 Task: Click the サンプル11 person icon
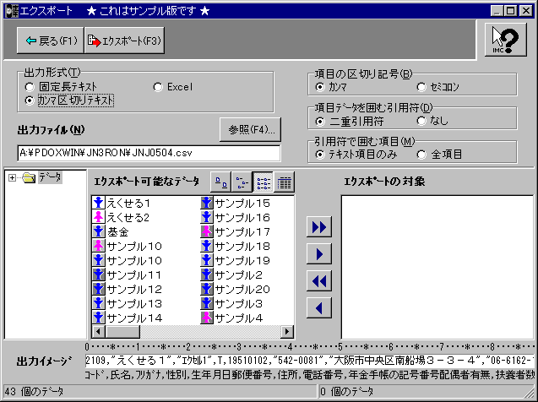tap(99, 274)
